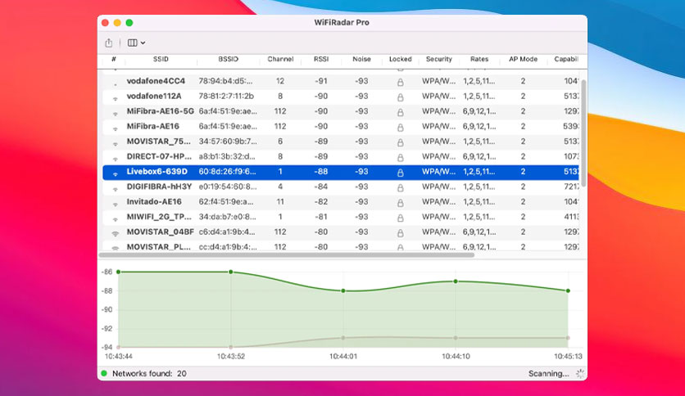Click the WiFiRadar Pro window title
Image resolution: width=685 pixels, height=396 pixels.
[x=342, y=23]
